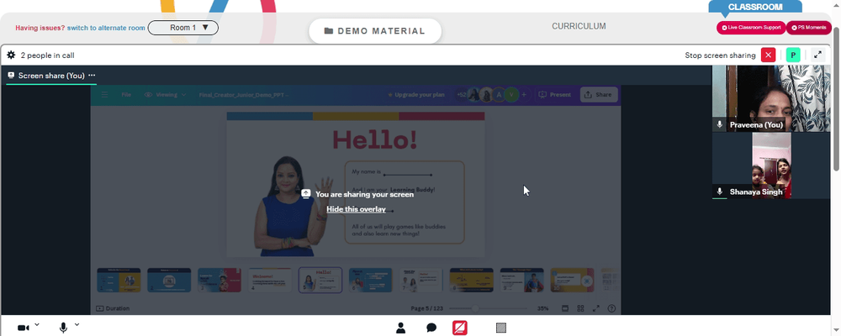Image resolution: width=841 pixels, height=336 pixels.
Task: Open the Screen share (You) three-dot menu
Action: [x=92, y=76]
